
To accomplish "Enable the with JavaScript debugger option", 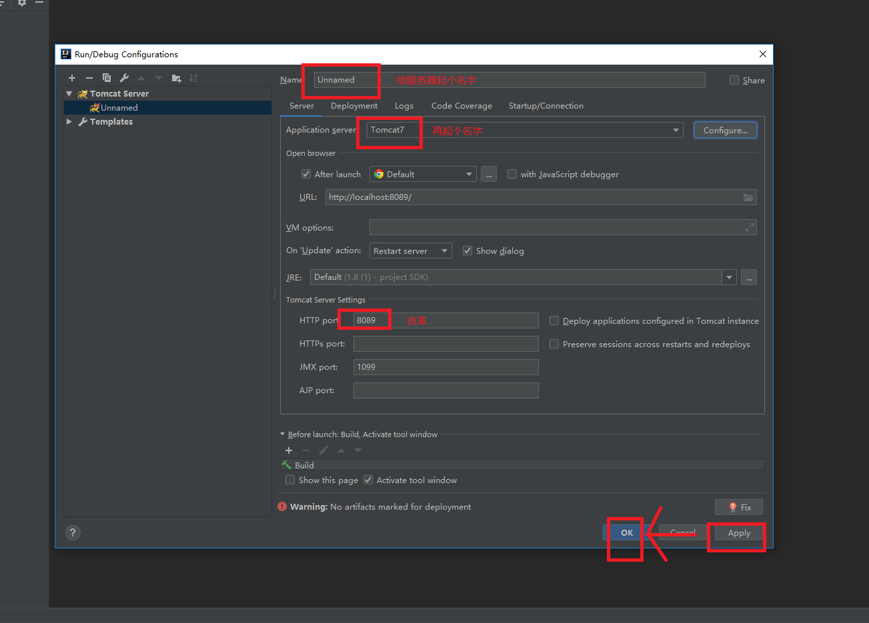I will 512,174.
